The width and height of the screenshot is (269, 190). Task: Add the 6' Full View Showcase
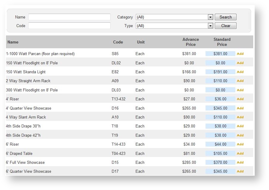[240, 162]
